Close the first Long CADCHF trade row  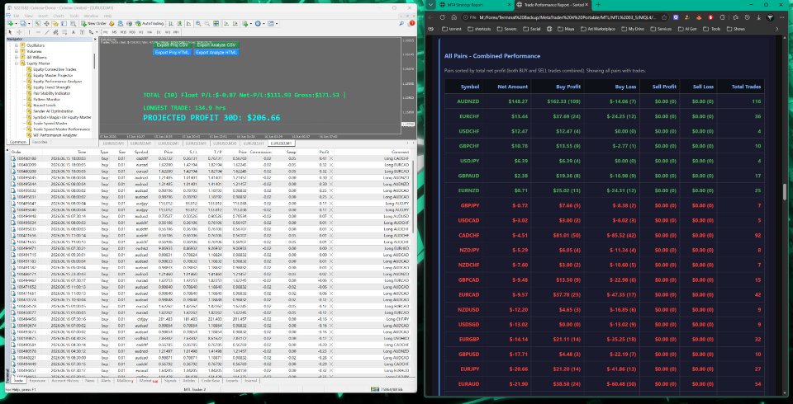(331, 158)
